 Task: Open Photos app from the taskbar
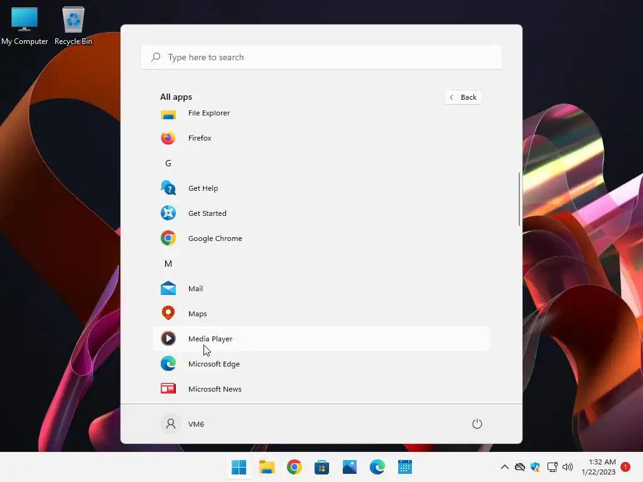click(350, 467)
